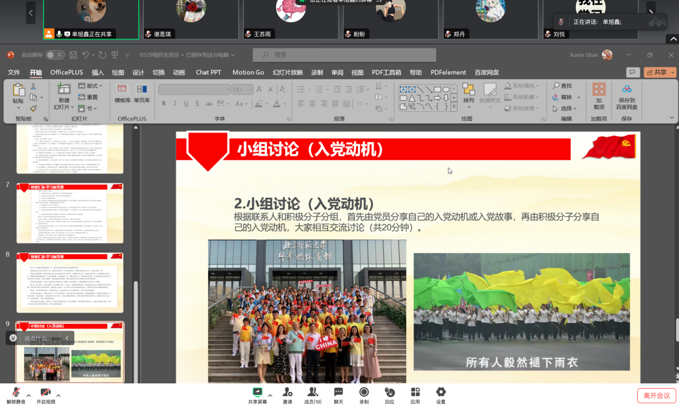Open the 幻灯片放映 slideshow tab
Viewport: 679px width, 408px height.
287,73
